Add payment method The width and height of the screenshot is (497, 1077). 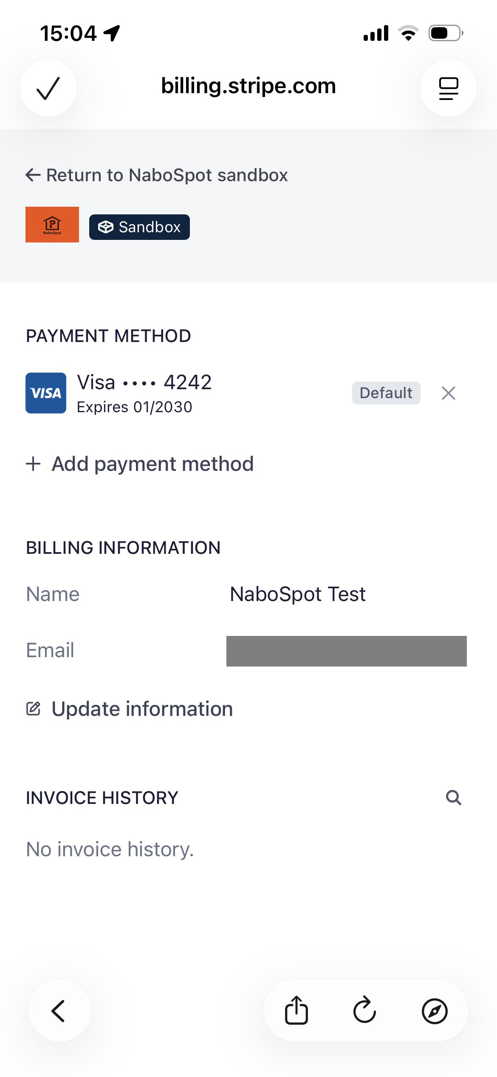coord(152,464)
